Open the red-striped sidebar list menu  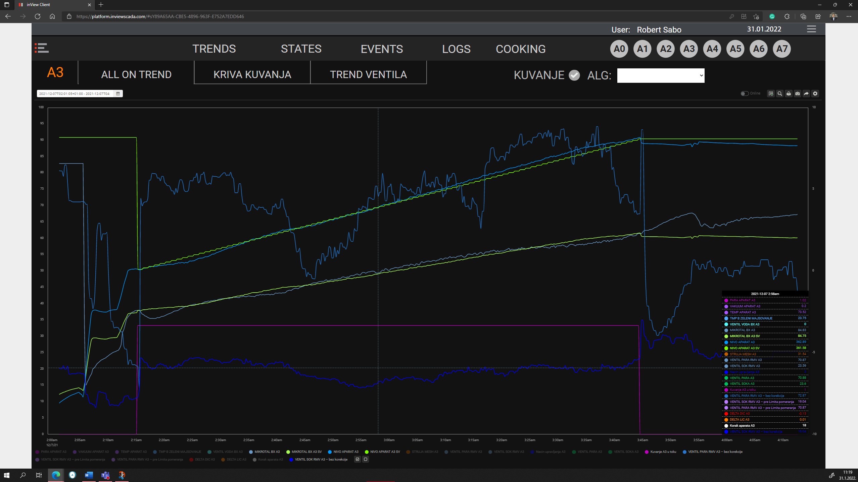pos(42,48)
